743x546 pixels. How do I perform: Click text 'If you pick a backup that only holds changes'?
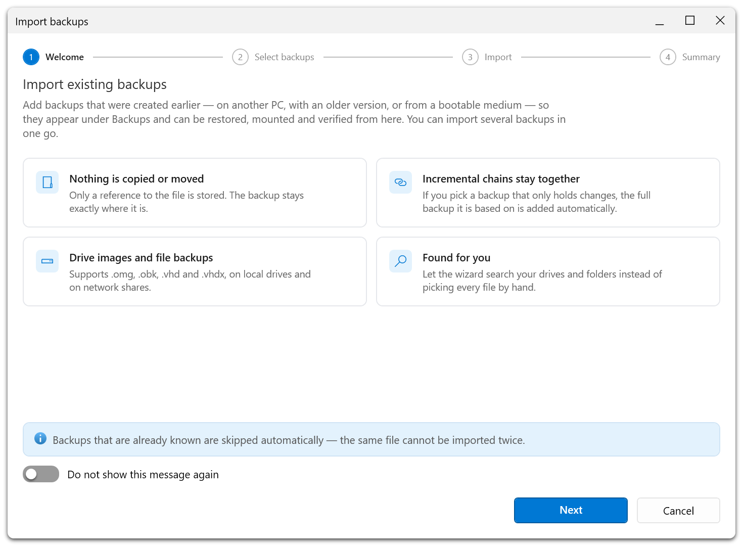[x=520, y=195]
